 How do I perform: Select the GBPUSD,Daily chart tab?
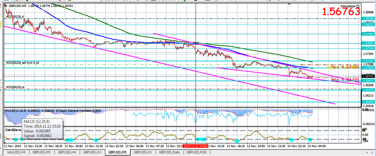(x=169, y=152)
